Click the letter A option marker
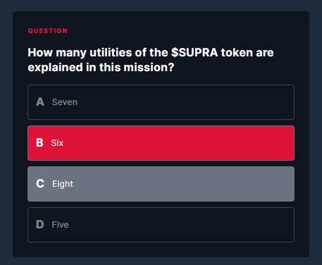The height and width of the screenshot is (265, 322). pos(40,102)
